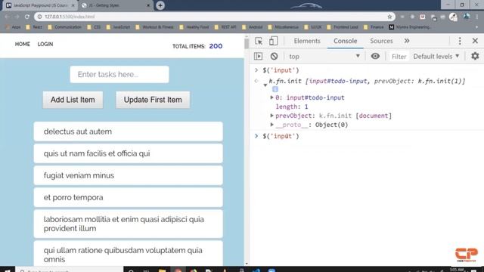This screenshot has width=484, height=272.
Task: Expand the 0: input#todo-input entry
Action: (x=272, y=97)
